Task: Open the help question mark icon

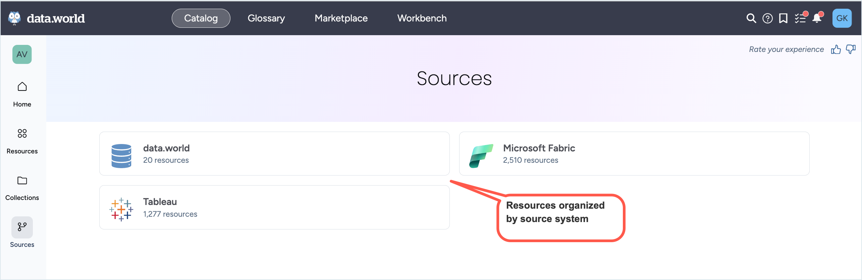Action: (x=767, y=18)
